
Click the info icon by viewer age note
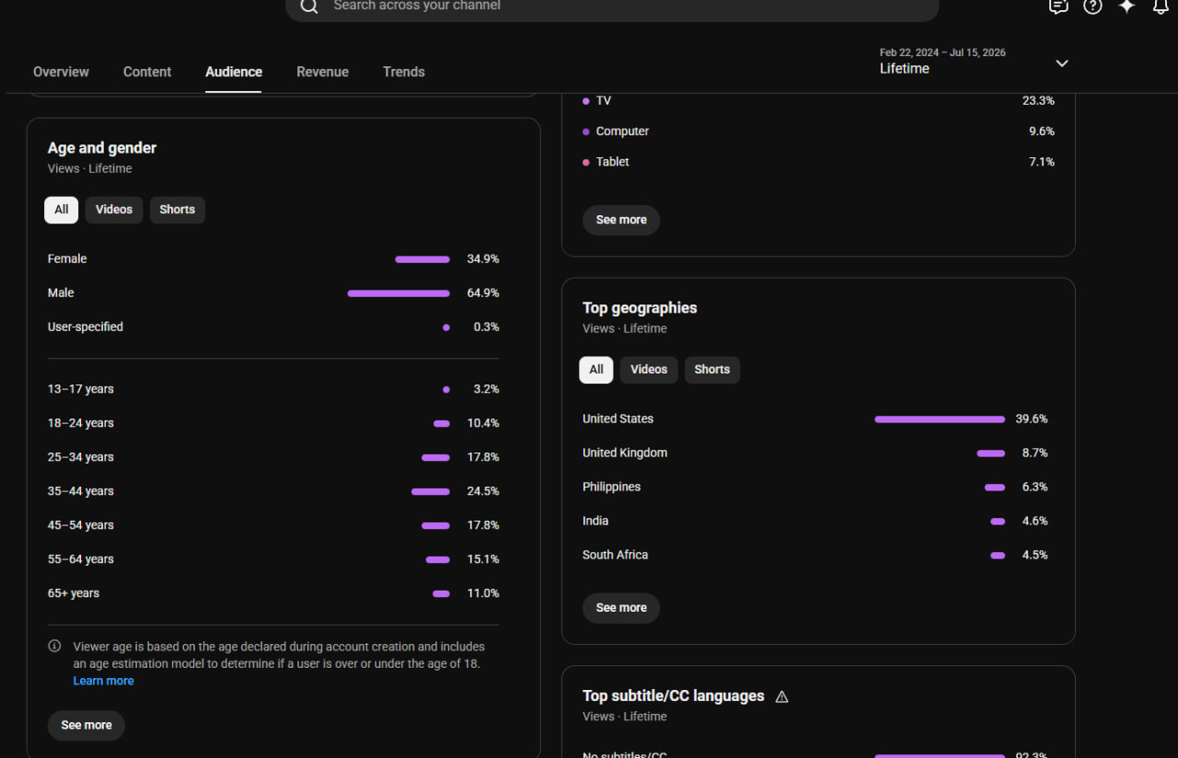pos(54,646)
